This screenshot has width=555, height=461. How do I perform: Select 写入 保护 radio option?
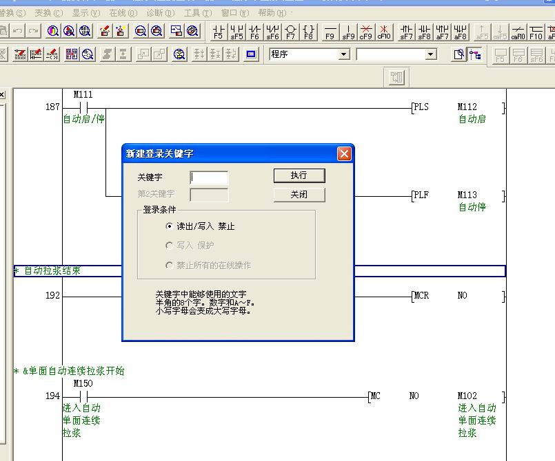pos(170,246)
